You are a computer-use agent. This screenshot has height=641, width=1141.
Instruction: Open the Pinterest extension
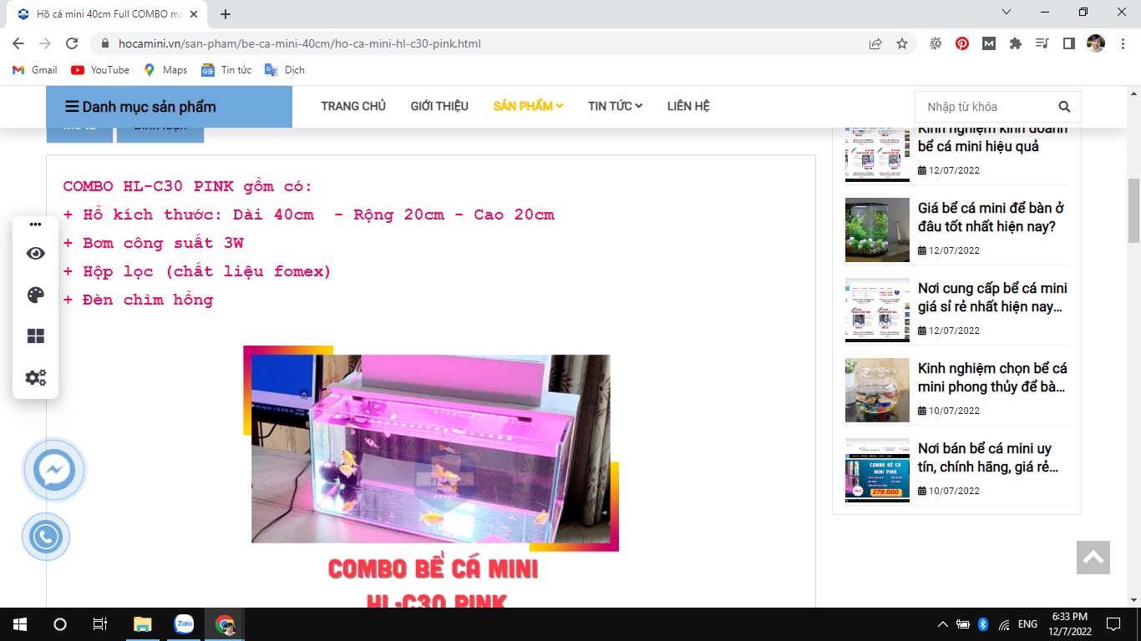click(962, 43)
